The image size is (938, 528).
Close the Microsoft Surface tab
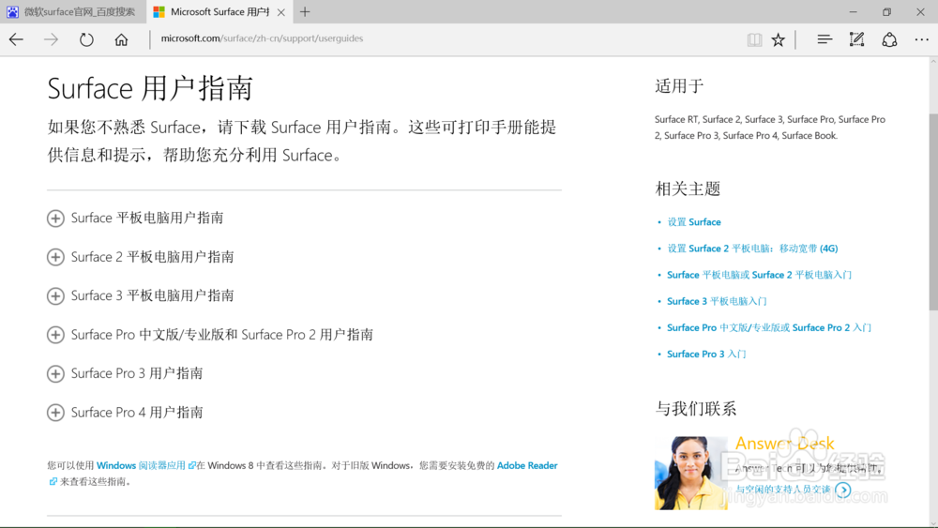(x=280, y=12)
